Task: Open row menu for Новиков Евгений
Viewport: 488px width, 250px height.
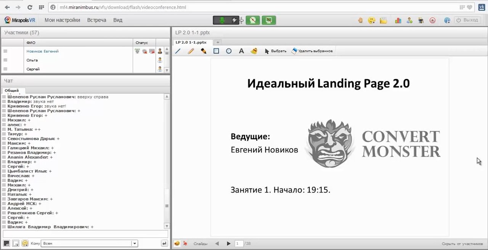Action: pos(5,51)
